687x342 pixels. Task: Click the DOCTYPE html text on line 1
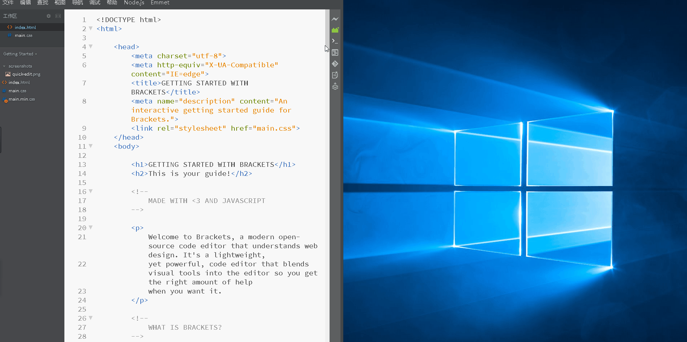[x=129, y=20]
